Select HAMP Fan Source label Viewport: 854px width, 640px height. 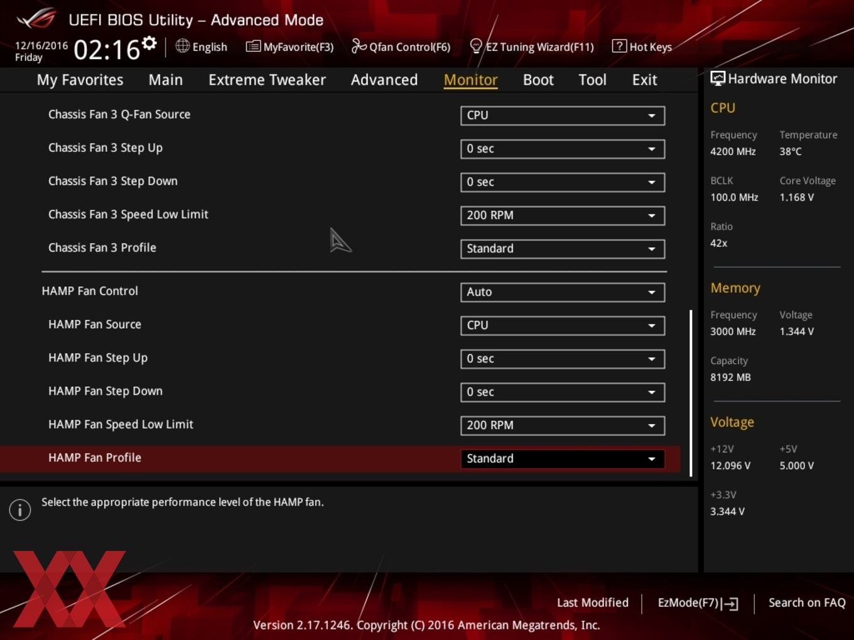click(x=95, y=324)
